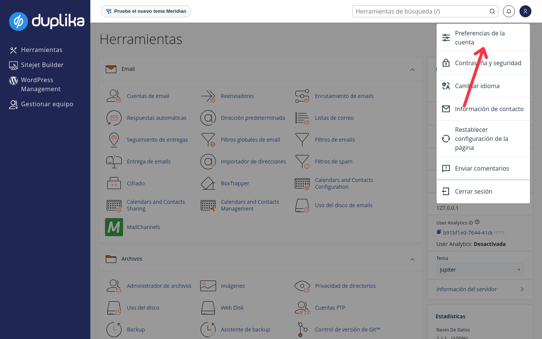Collapse the Archivos section
This screenshot has width=542, height=339.
412,259
